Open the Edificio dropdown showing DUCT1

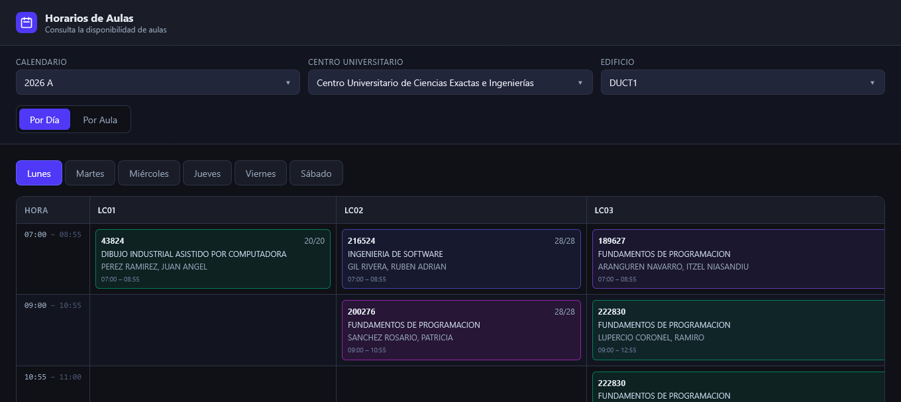pyautogui.click(x=742, y=83)
